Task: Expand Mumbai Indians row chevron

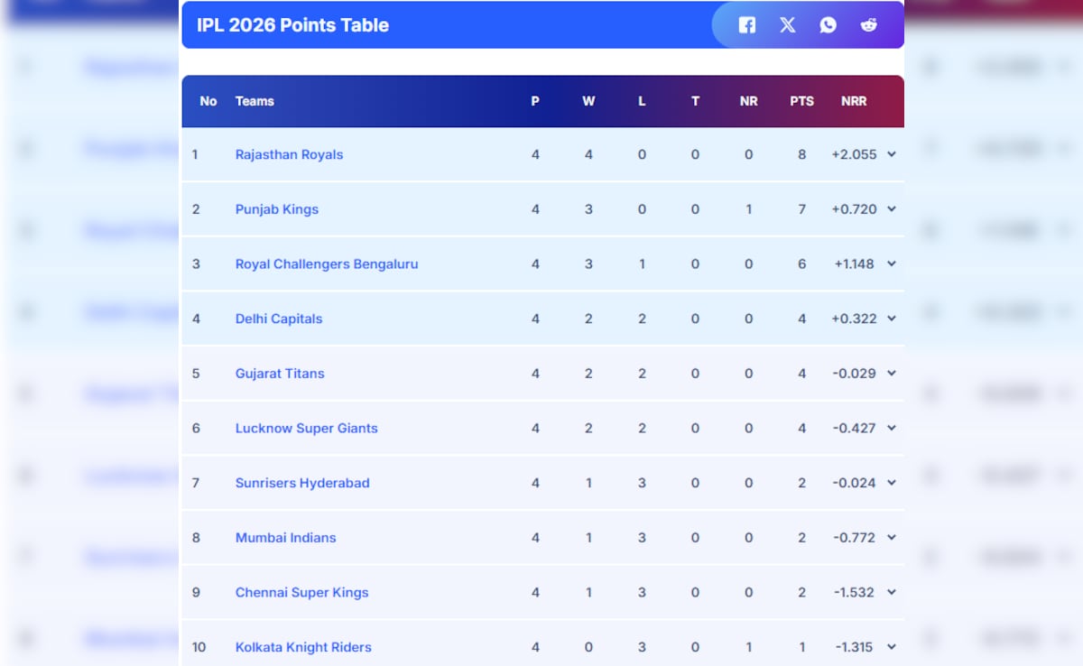Action: pyautogui.click(x=892, y=538)
